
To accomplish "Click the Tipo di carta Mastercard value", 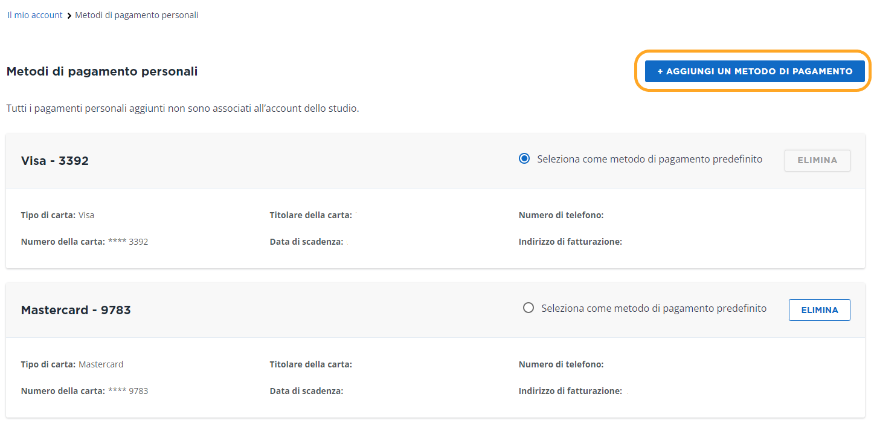I will (x=101, y=364).
